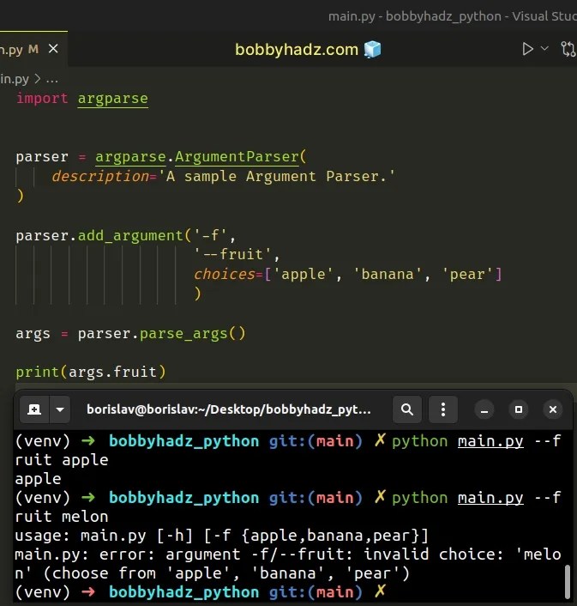This screenshot has height=606, width=577.
Task: Minimize the terminal window
Action: pyautogui.click(x=484, y=409)
